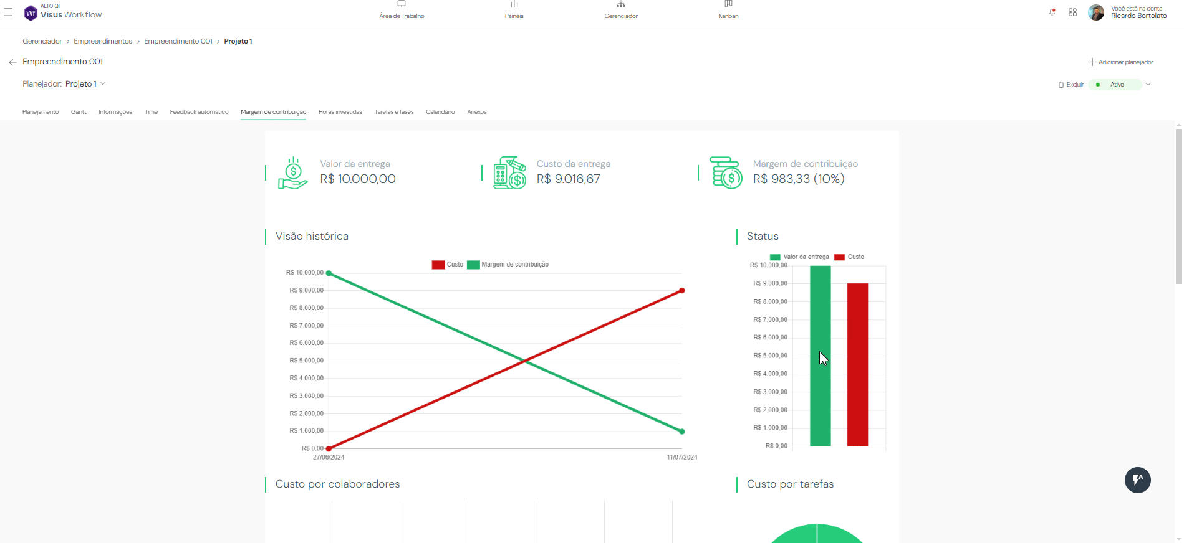Open the Kanban board
Image resolution: width=1184 pixels, height=543 pixels.
728,11
